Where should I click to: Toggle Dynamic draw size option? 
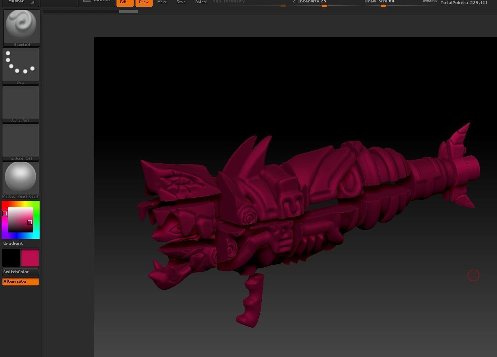click(x=430, y=1)
